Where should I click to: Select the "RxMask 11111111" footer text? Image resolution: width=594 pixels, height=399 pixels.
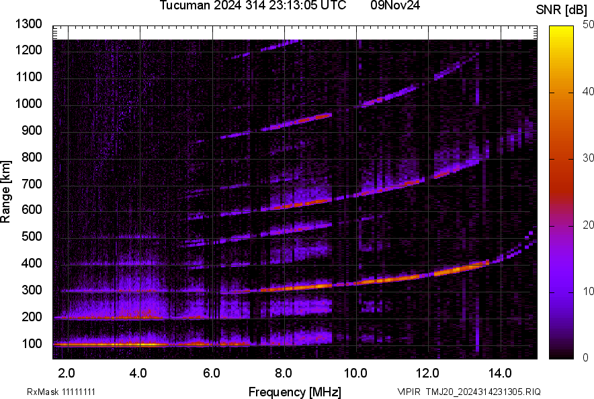61,392
